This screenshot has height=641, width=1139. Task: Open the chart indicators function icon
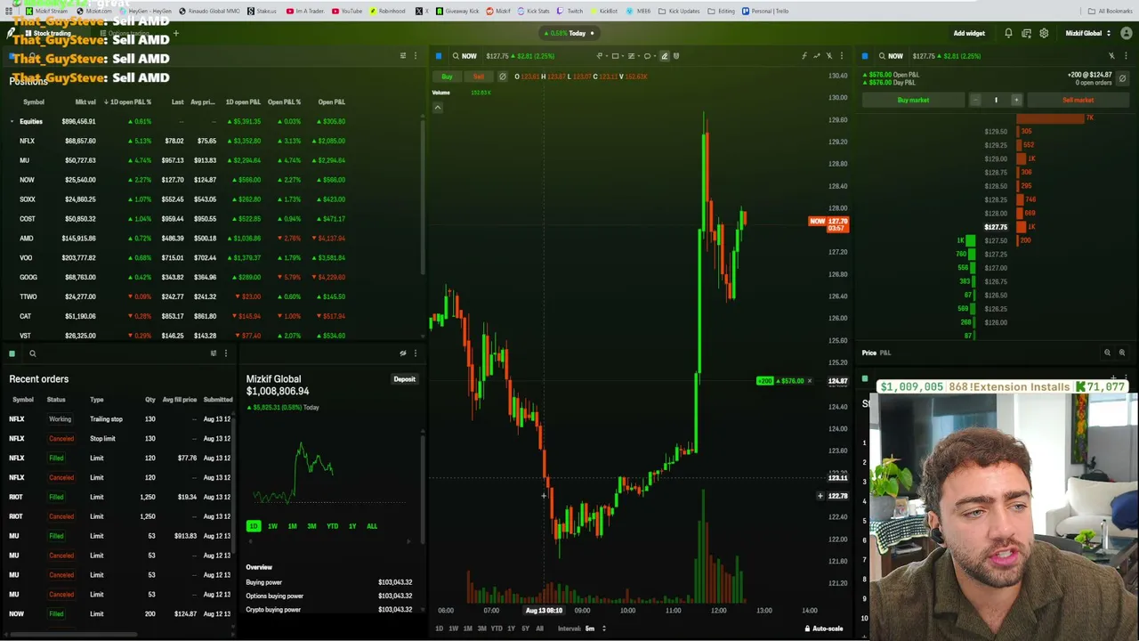pyautogui.click(x=804, y=56)
